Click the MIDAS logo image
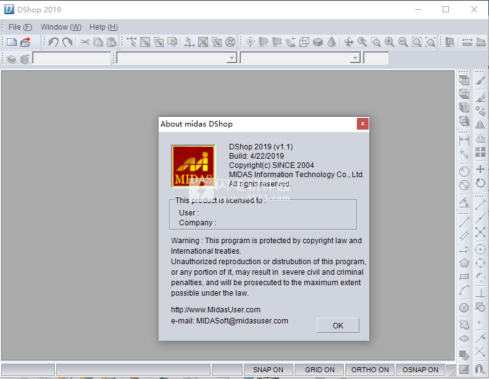 click(x=193, y=166)
